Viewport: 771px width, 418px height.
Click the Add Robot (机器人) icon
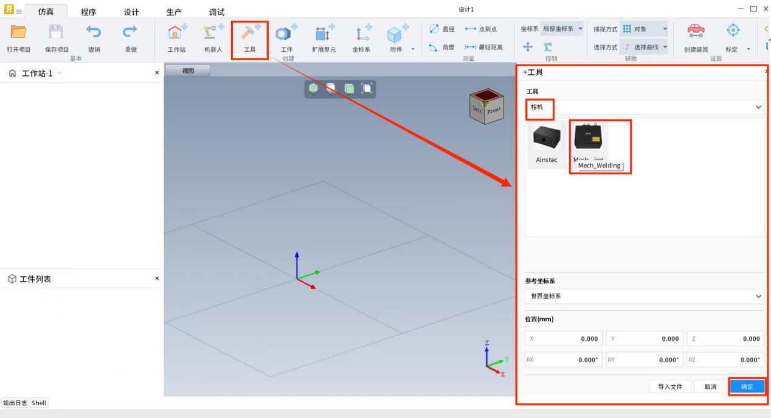[213, 34]
